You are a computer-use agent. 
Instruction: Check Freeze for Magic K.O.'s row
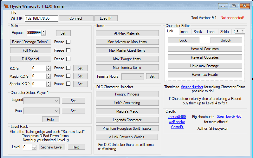[x=68, y=76]
